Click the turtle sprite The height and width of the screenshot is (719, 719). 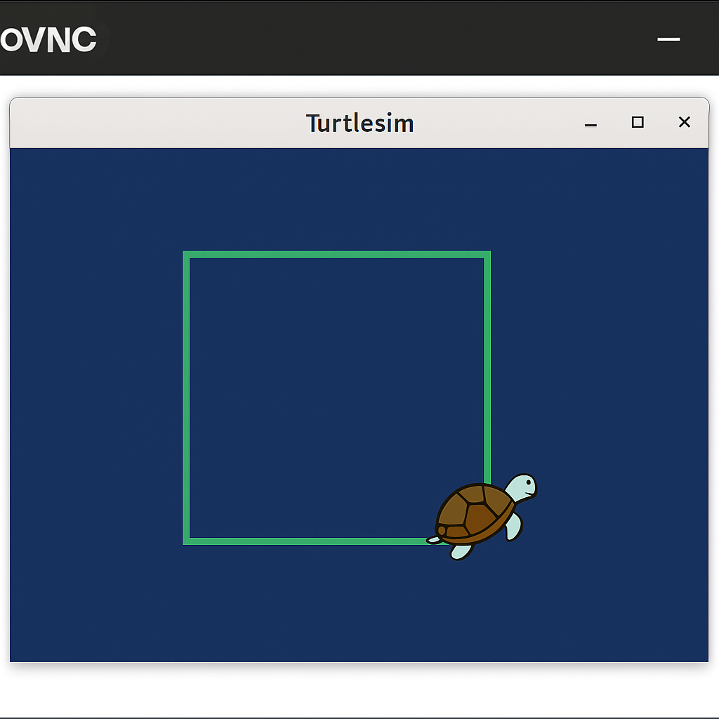point(482,516)
